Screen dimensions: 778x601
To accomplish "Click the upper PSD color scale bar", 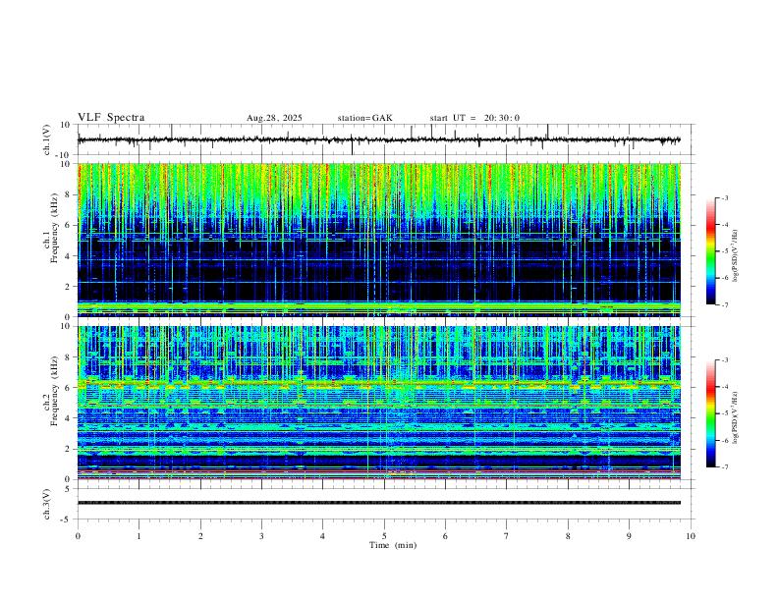I will point(711,251).
